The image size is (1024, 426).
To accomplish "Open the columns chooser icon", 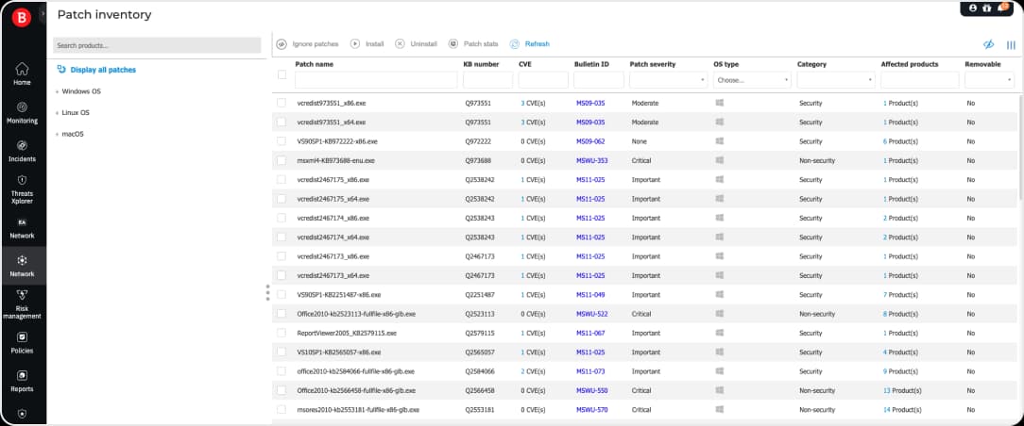I will pyautogui.click(x=1011, y=44).
